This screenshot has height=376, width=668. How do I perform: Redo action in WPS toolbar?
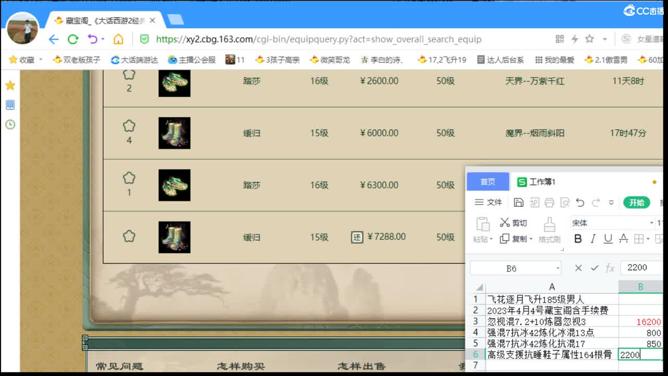pyautogui.click(x=596, y=203)
